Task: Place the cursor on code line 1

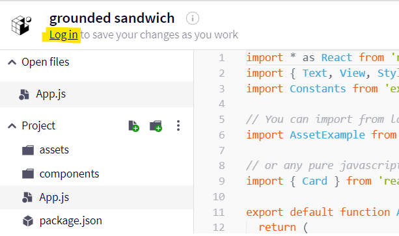Action: pyautogui.click(x=322, y=58)
